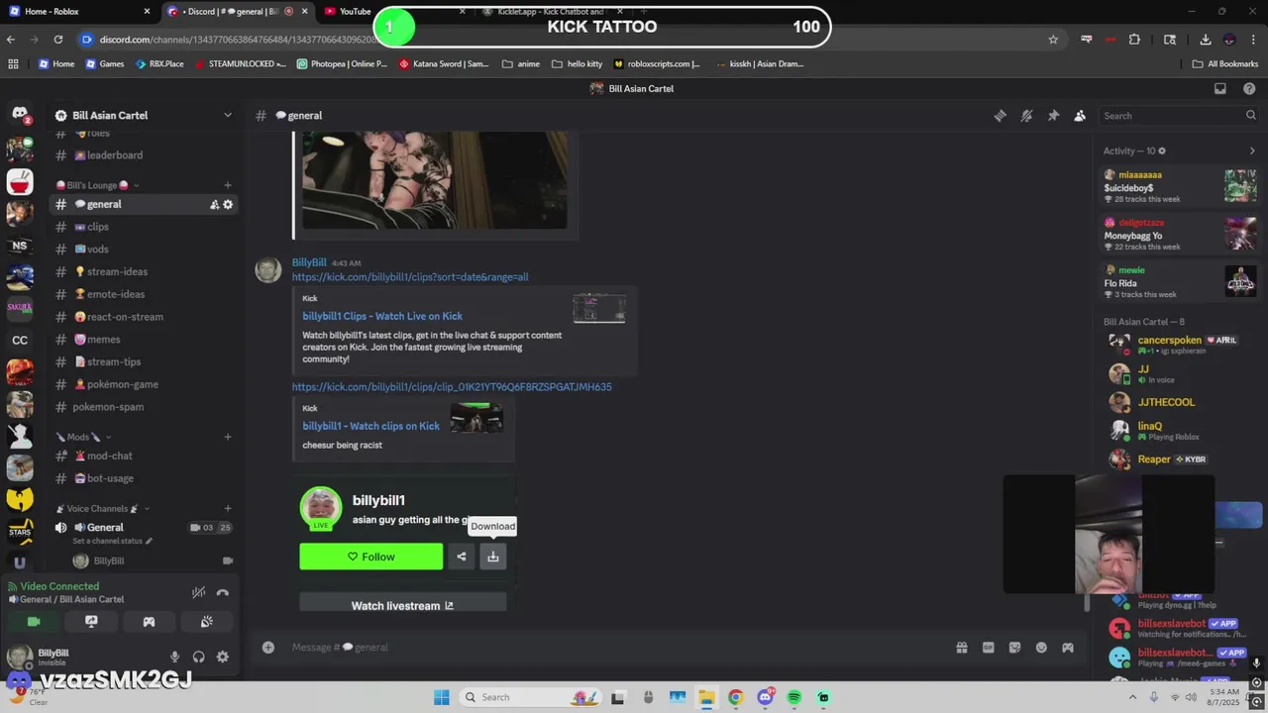
Task: Click Watch livestream button
Action: [x=402, y=605]
